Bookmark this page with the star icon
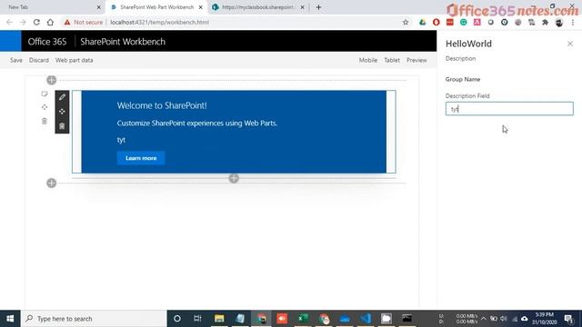Viewport: 582px width, 327px height. click(406, 22)
